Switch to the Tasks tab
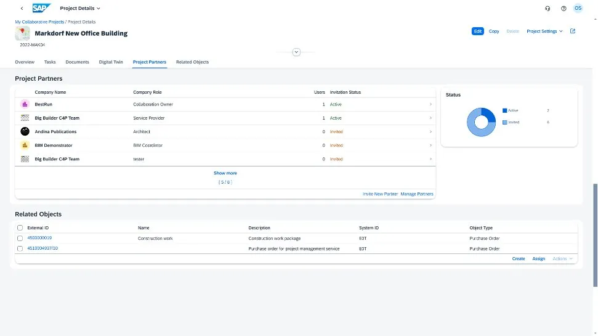 (50, 62)
